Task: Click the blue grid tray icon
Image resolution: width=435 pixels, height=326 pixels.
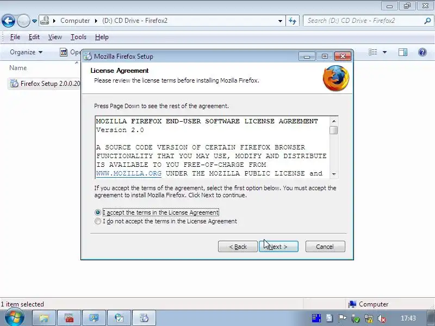Action: (316, 318)
